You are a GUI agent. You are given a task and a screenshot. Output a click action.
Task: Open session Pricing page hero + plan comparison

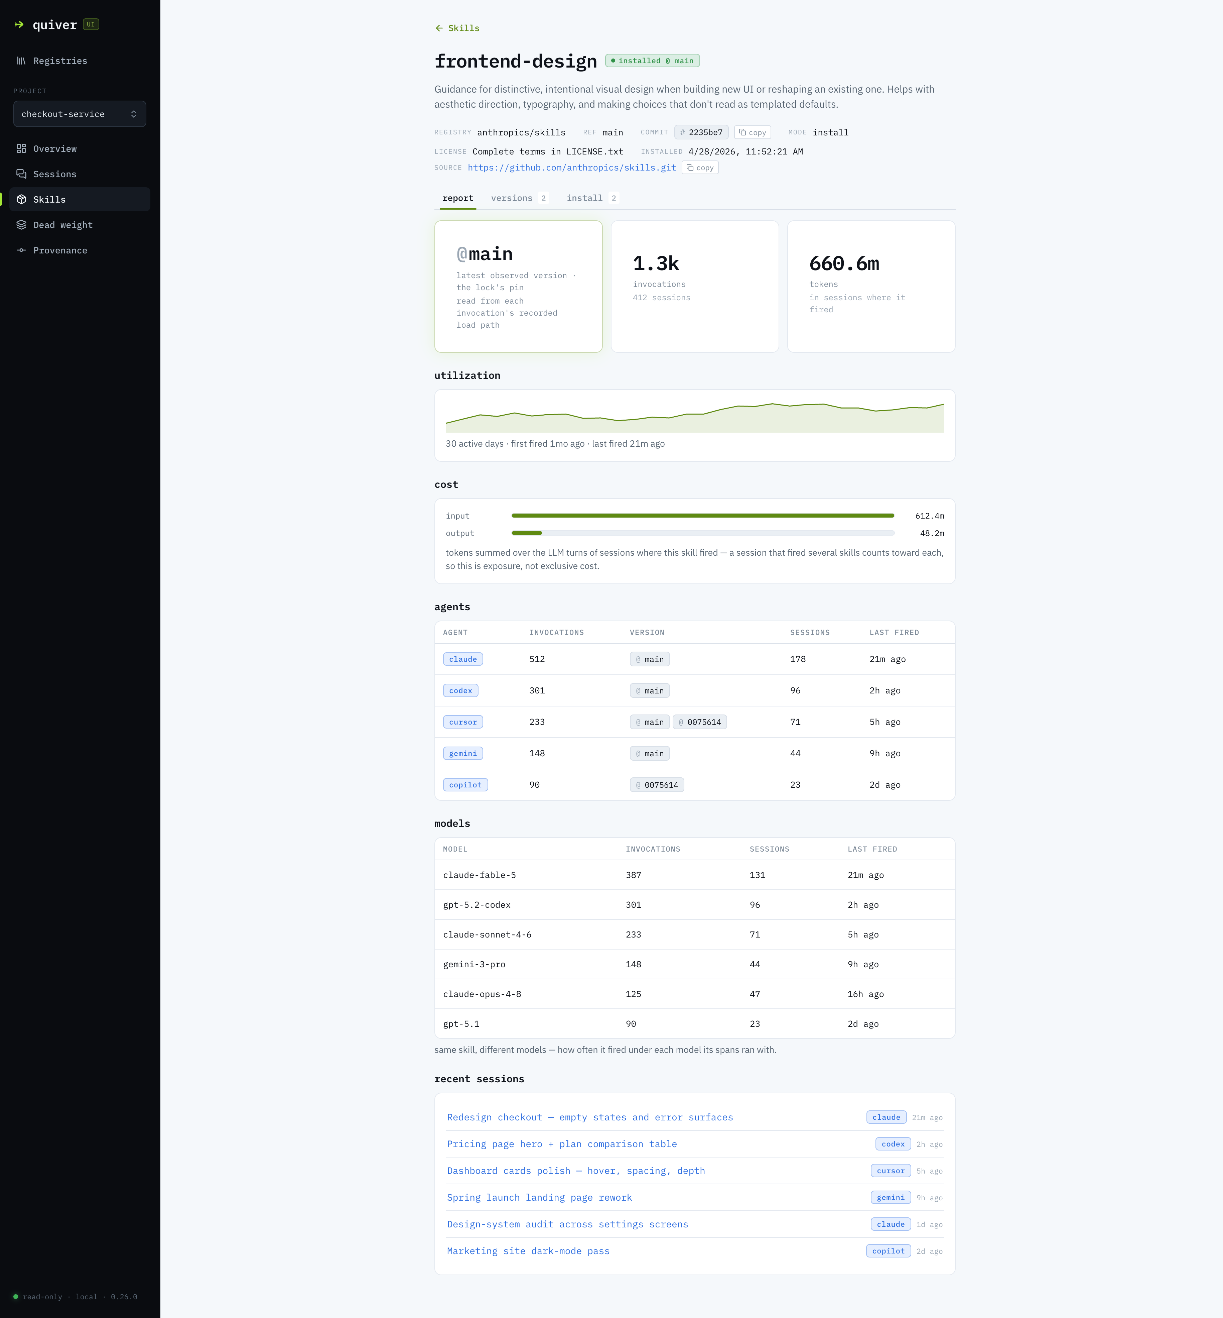562,1144
